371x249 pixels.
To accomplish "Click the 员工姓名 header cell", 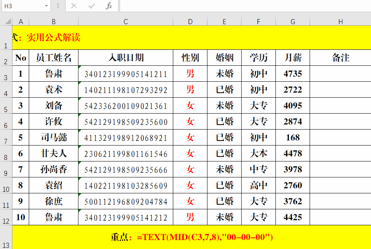I will tap(54, 58).
